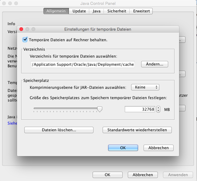This screenshot has height=181, width=197.
Task: Close the temporary files dialog with red button
Action: 21,29
